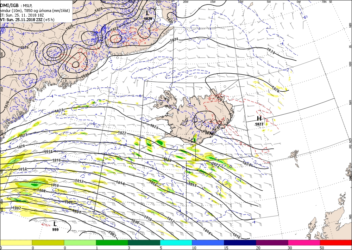Click the L low-pressure marker labeled 999
The image size is (352, 250).
point(55,224)
